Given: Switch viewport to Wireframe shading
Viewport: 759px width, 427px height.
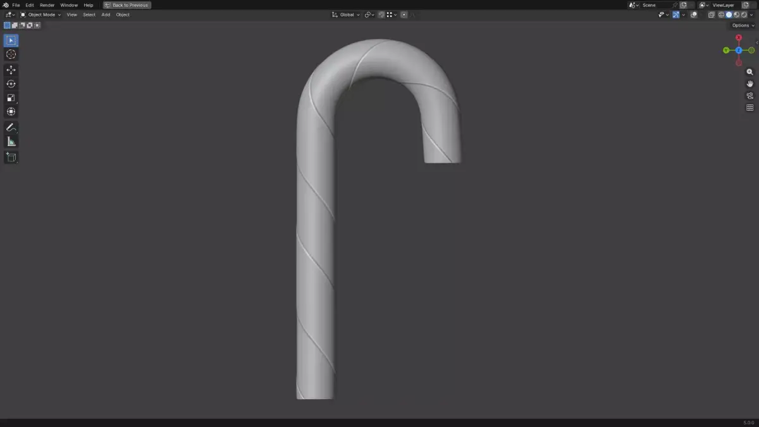Looking at the screenshot, I should click(x=720, y=15).
